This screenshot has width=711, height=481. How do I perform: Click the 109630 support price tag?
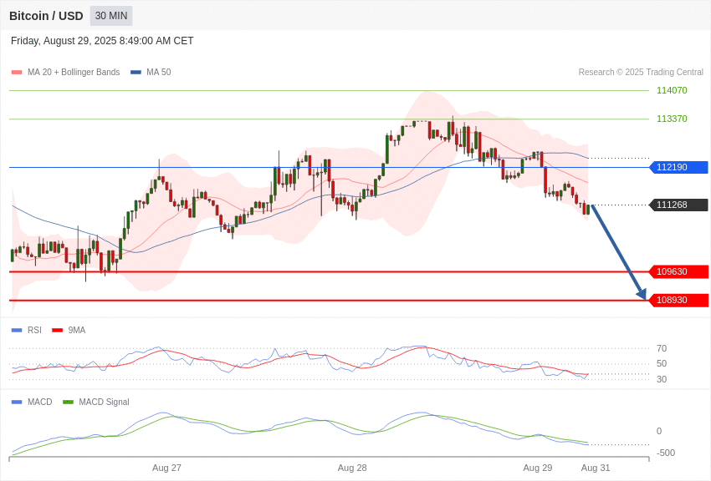(x=679, y=272)
